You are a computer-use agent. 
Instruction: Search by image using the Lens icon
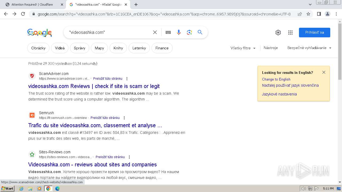click(189, 32)
